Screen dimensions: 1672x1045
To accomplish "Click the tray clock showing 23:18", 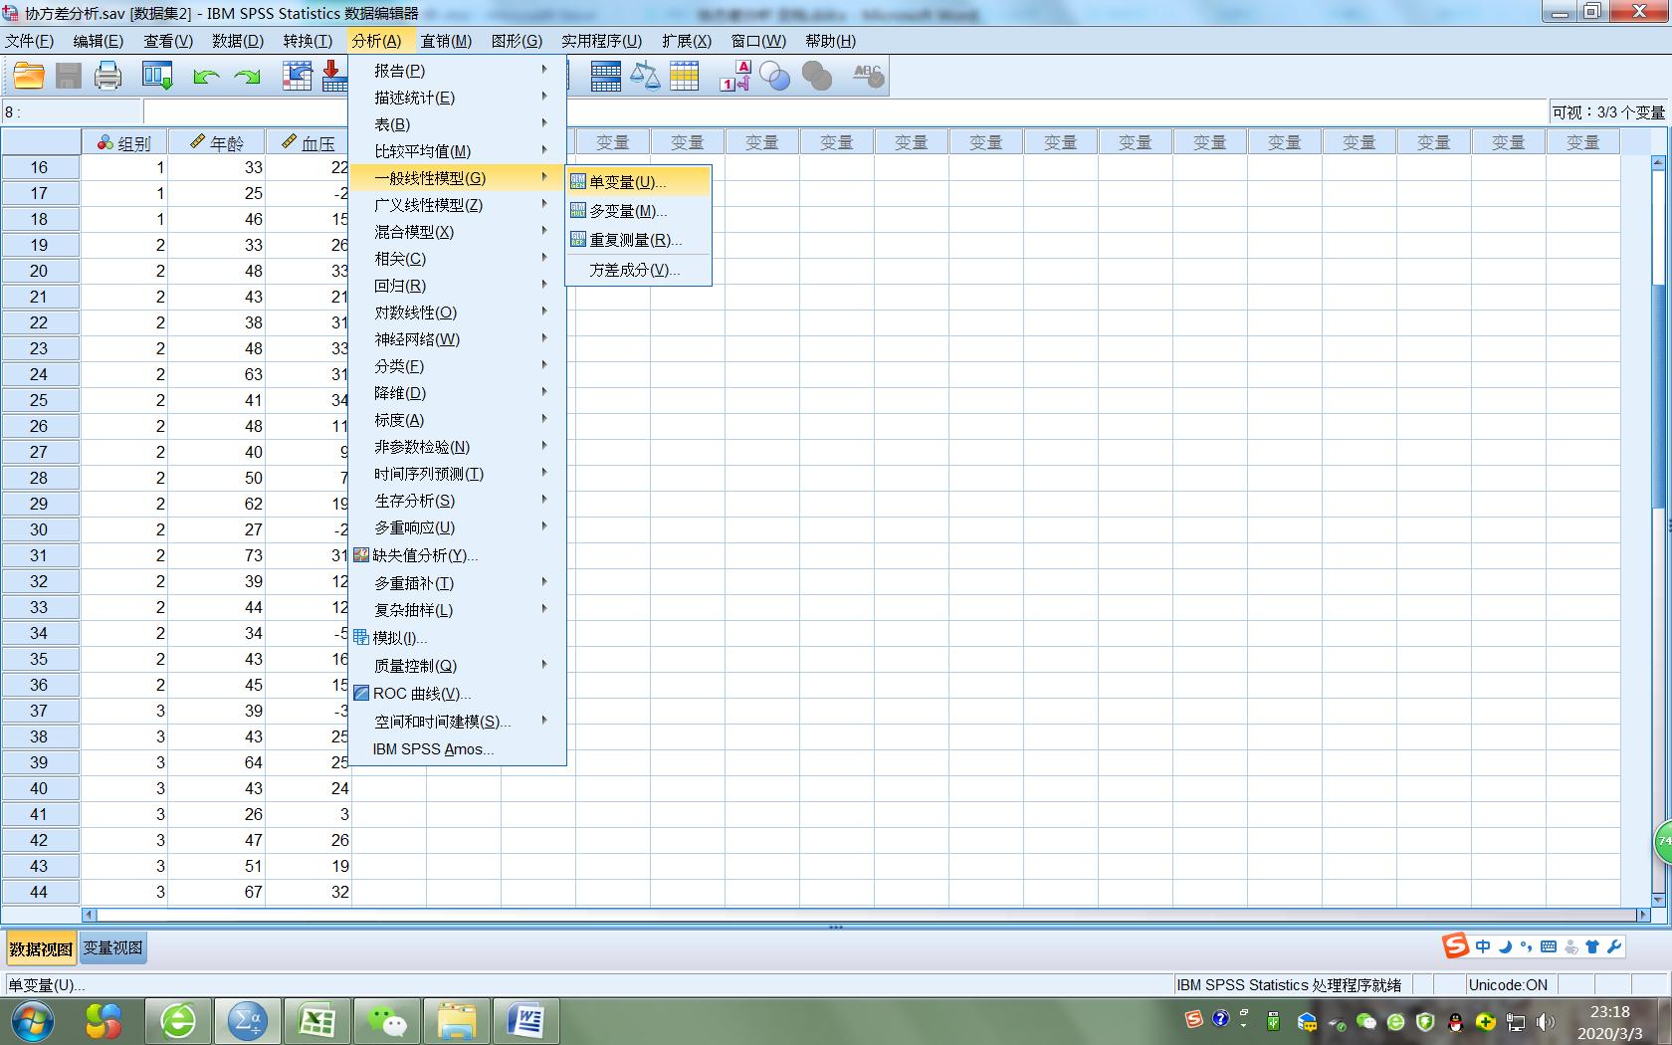I will (1610, 1022).
